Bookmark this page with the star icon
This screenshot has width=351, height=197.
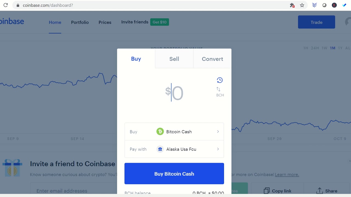[x=302, y=5]
